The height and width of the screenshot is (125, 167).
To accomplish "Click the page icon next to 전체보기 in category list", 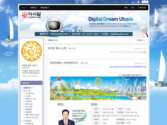I will (x=23, y=88).
